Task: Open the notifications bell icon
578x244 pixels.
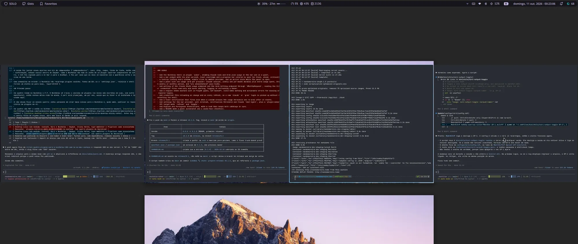Action: tap(561, 4)
